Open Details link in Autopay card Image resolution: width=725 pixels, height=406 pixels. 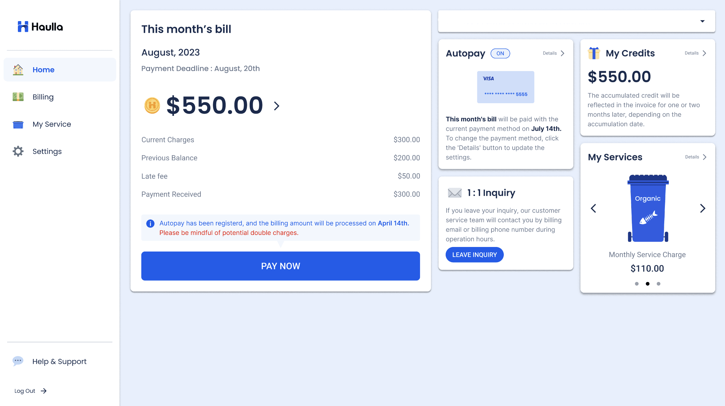point(553,53)
